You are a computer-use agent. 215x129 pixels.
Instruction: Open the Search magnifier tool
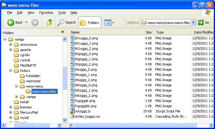[61, 22]
